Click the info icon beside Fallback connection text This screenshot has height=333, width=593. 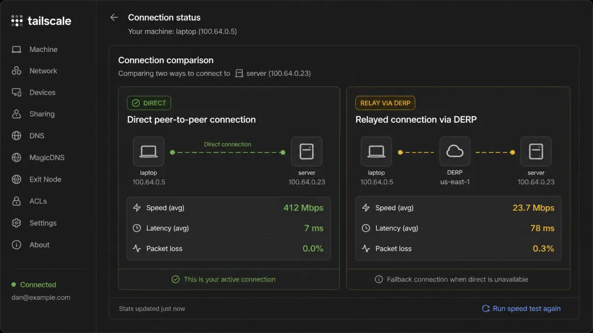(379, 279)
